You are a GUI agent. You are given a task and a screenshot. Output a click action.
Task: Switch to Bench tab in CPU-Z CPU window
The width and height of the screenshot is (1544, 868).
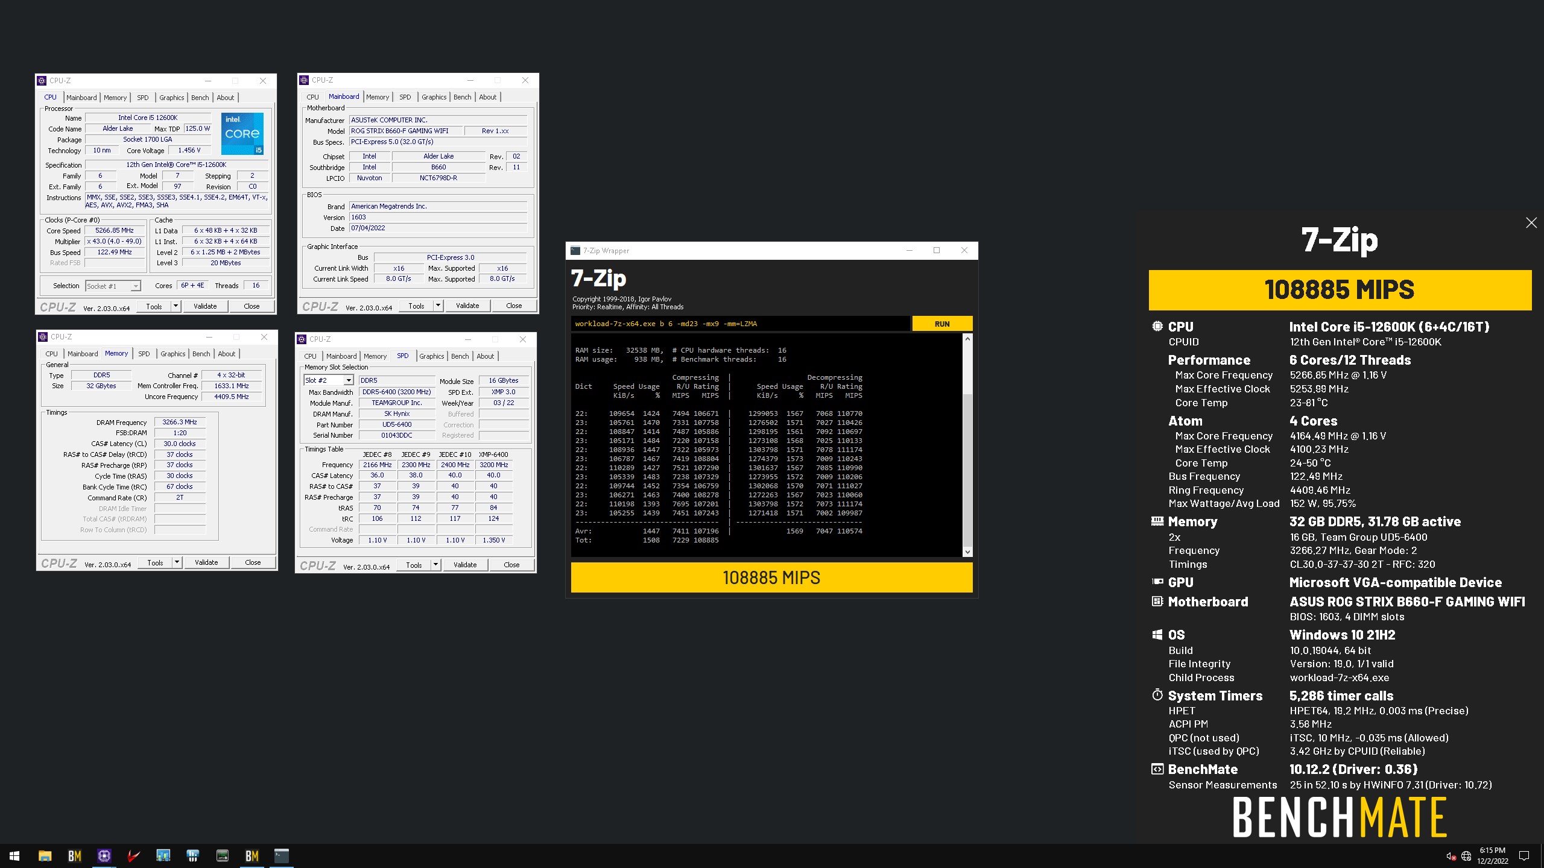pos(200,98)
